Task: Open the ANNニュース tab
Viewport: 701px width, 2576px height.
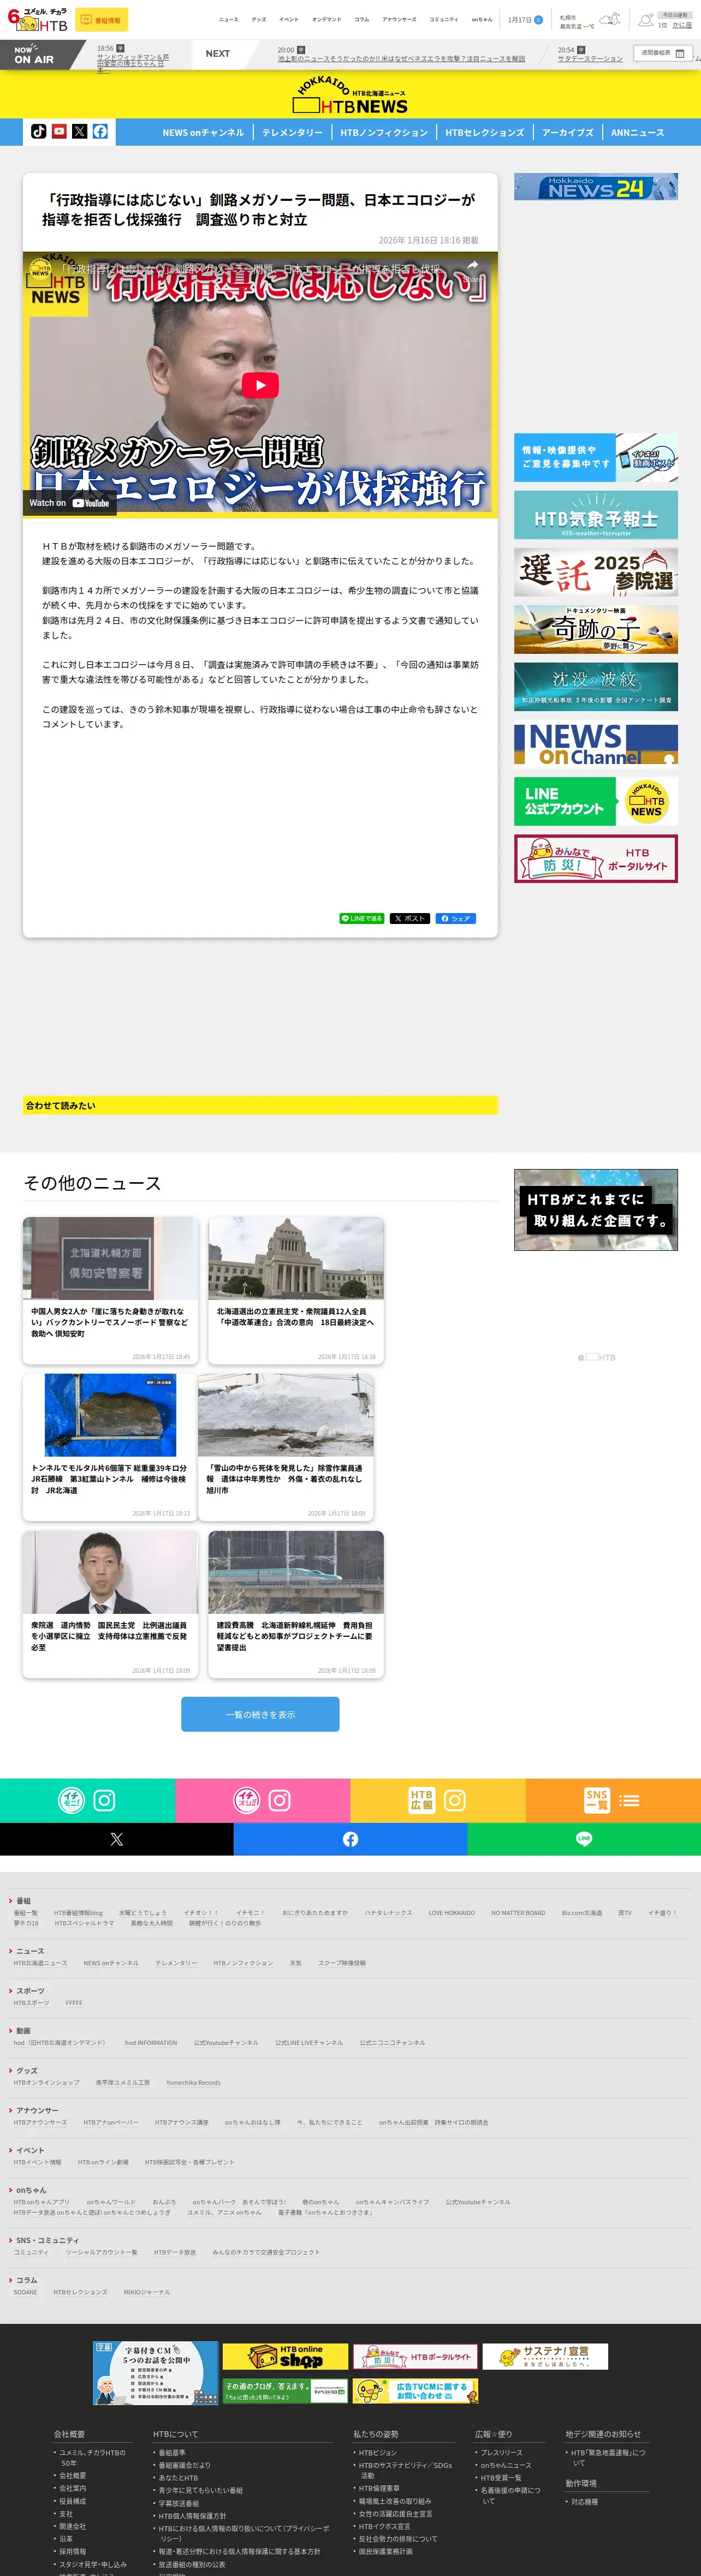Action: pyautogui.click(x=637, y=132)
